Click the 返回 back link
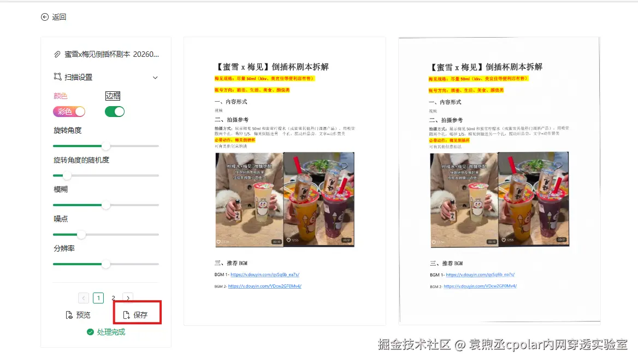 [x=54, y=17]
